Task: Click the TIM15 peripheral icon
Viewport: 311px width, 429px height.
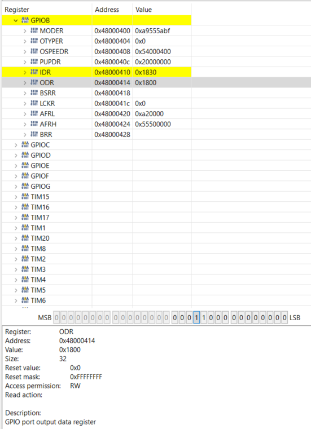Action: [25, 197]
